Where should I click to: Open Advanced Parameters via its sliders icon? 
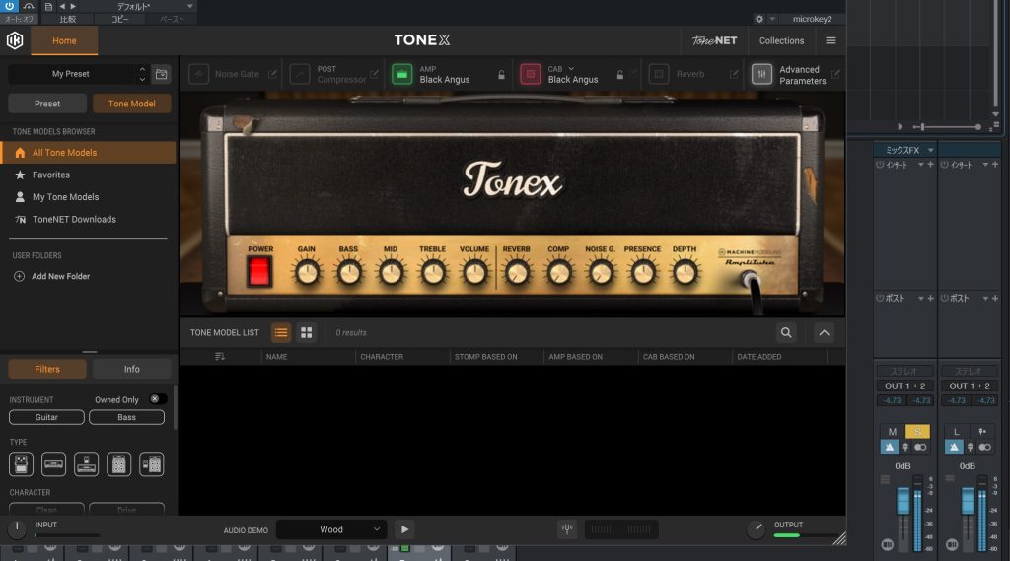coord(761,74)
